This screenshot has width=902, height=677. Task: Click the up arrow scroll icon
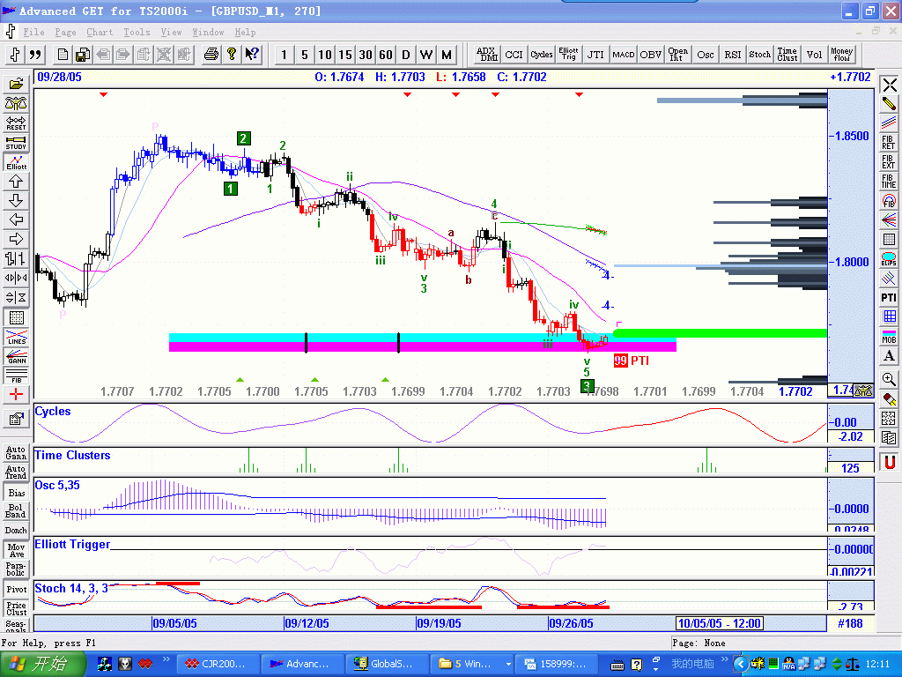coord(16,182)
